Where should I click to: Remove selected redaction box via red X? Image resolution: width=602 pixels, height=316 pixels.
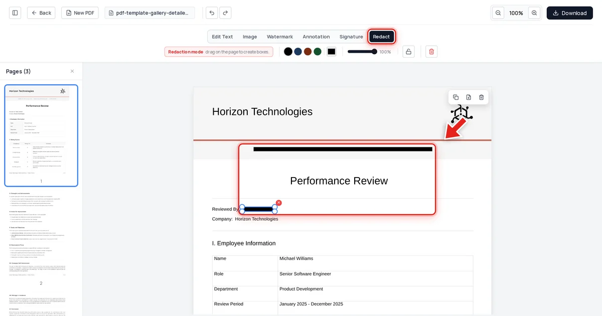279,203
